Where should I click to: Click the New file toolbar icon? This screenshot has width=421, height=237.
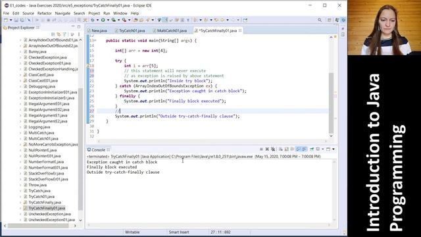[x=6, y=20]
